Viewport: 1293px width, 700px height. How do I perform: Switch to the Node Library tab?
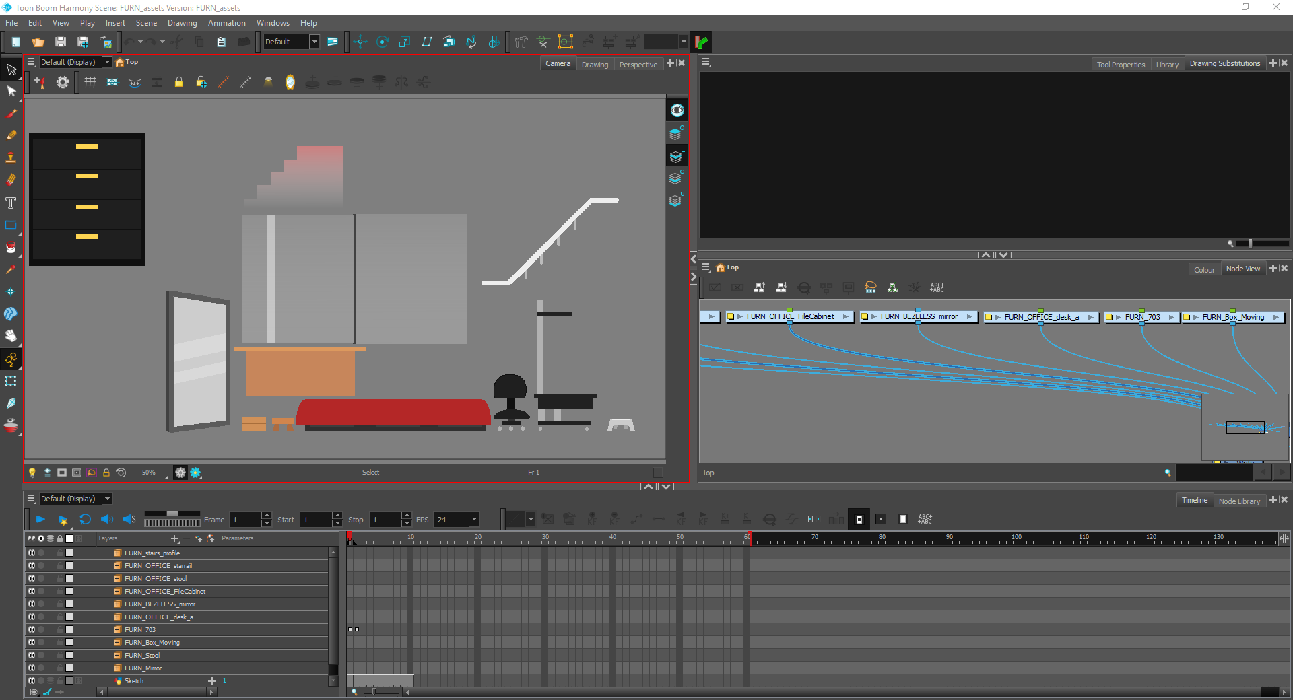point(1239,501)
